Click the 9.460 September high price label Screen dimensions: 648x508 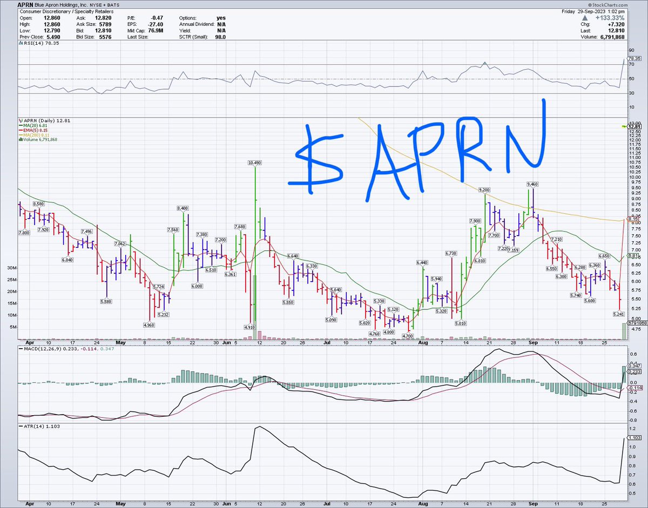[x=533, y=185]
